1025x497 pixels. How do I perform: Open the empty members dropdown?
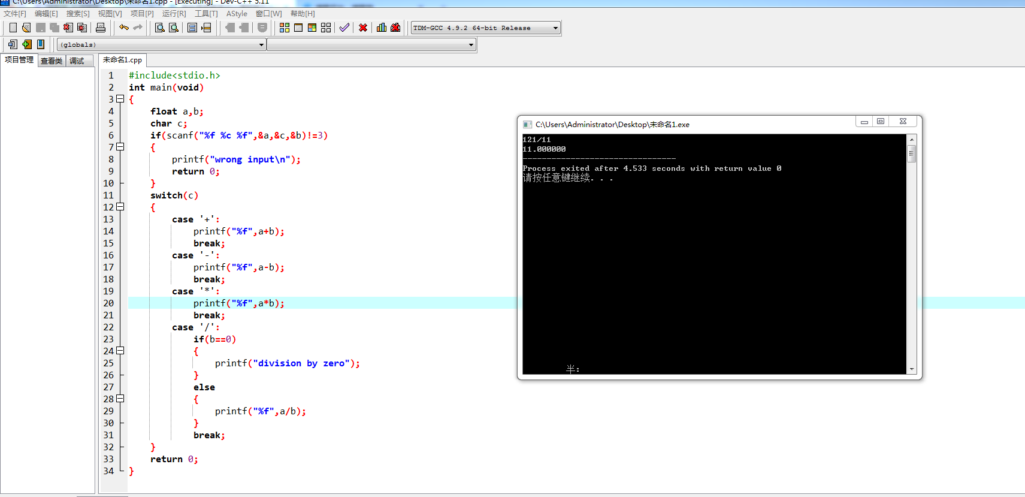371,44
